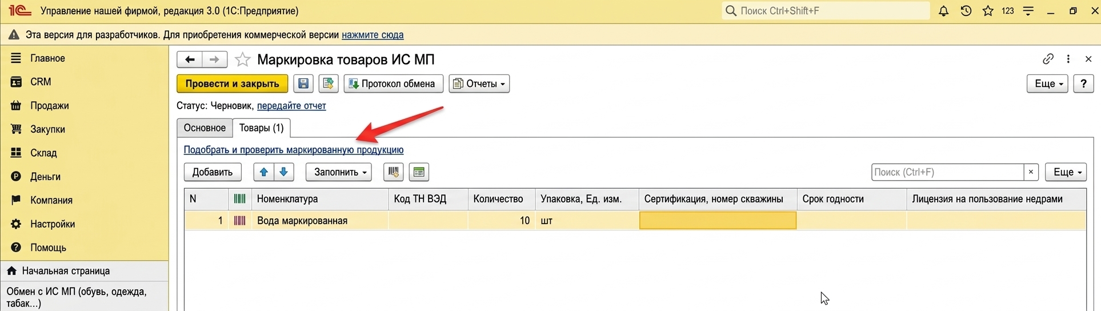Switch to the Основное tab
The height and width of the screenshot is (311, 1101).
click(x=205, y=127)
